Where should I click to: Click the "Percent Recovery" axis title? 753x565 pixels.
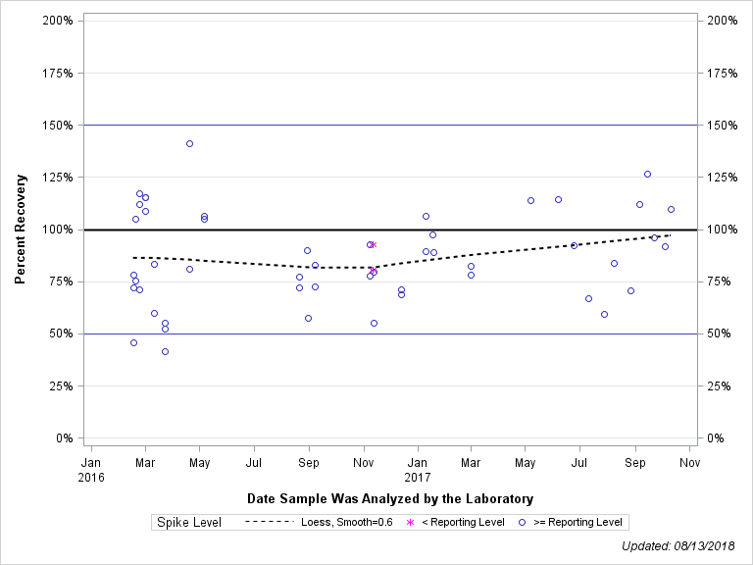click(21, 230)
